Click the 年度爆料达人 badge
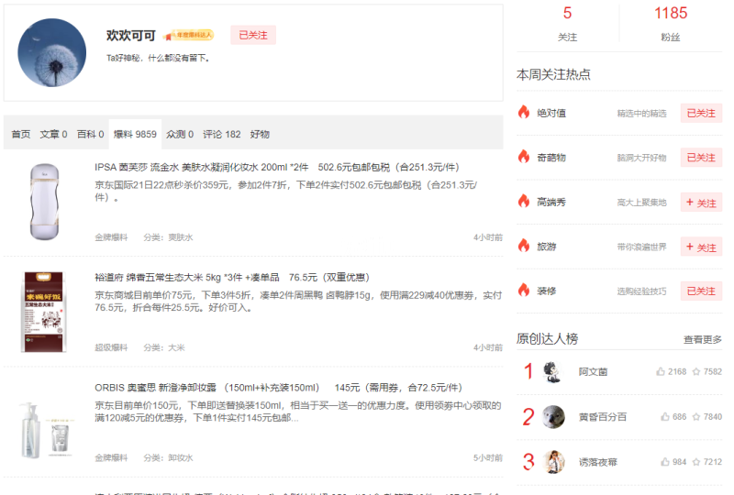 click(x=189, y=36)
